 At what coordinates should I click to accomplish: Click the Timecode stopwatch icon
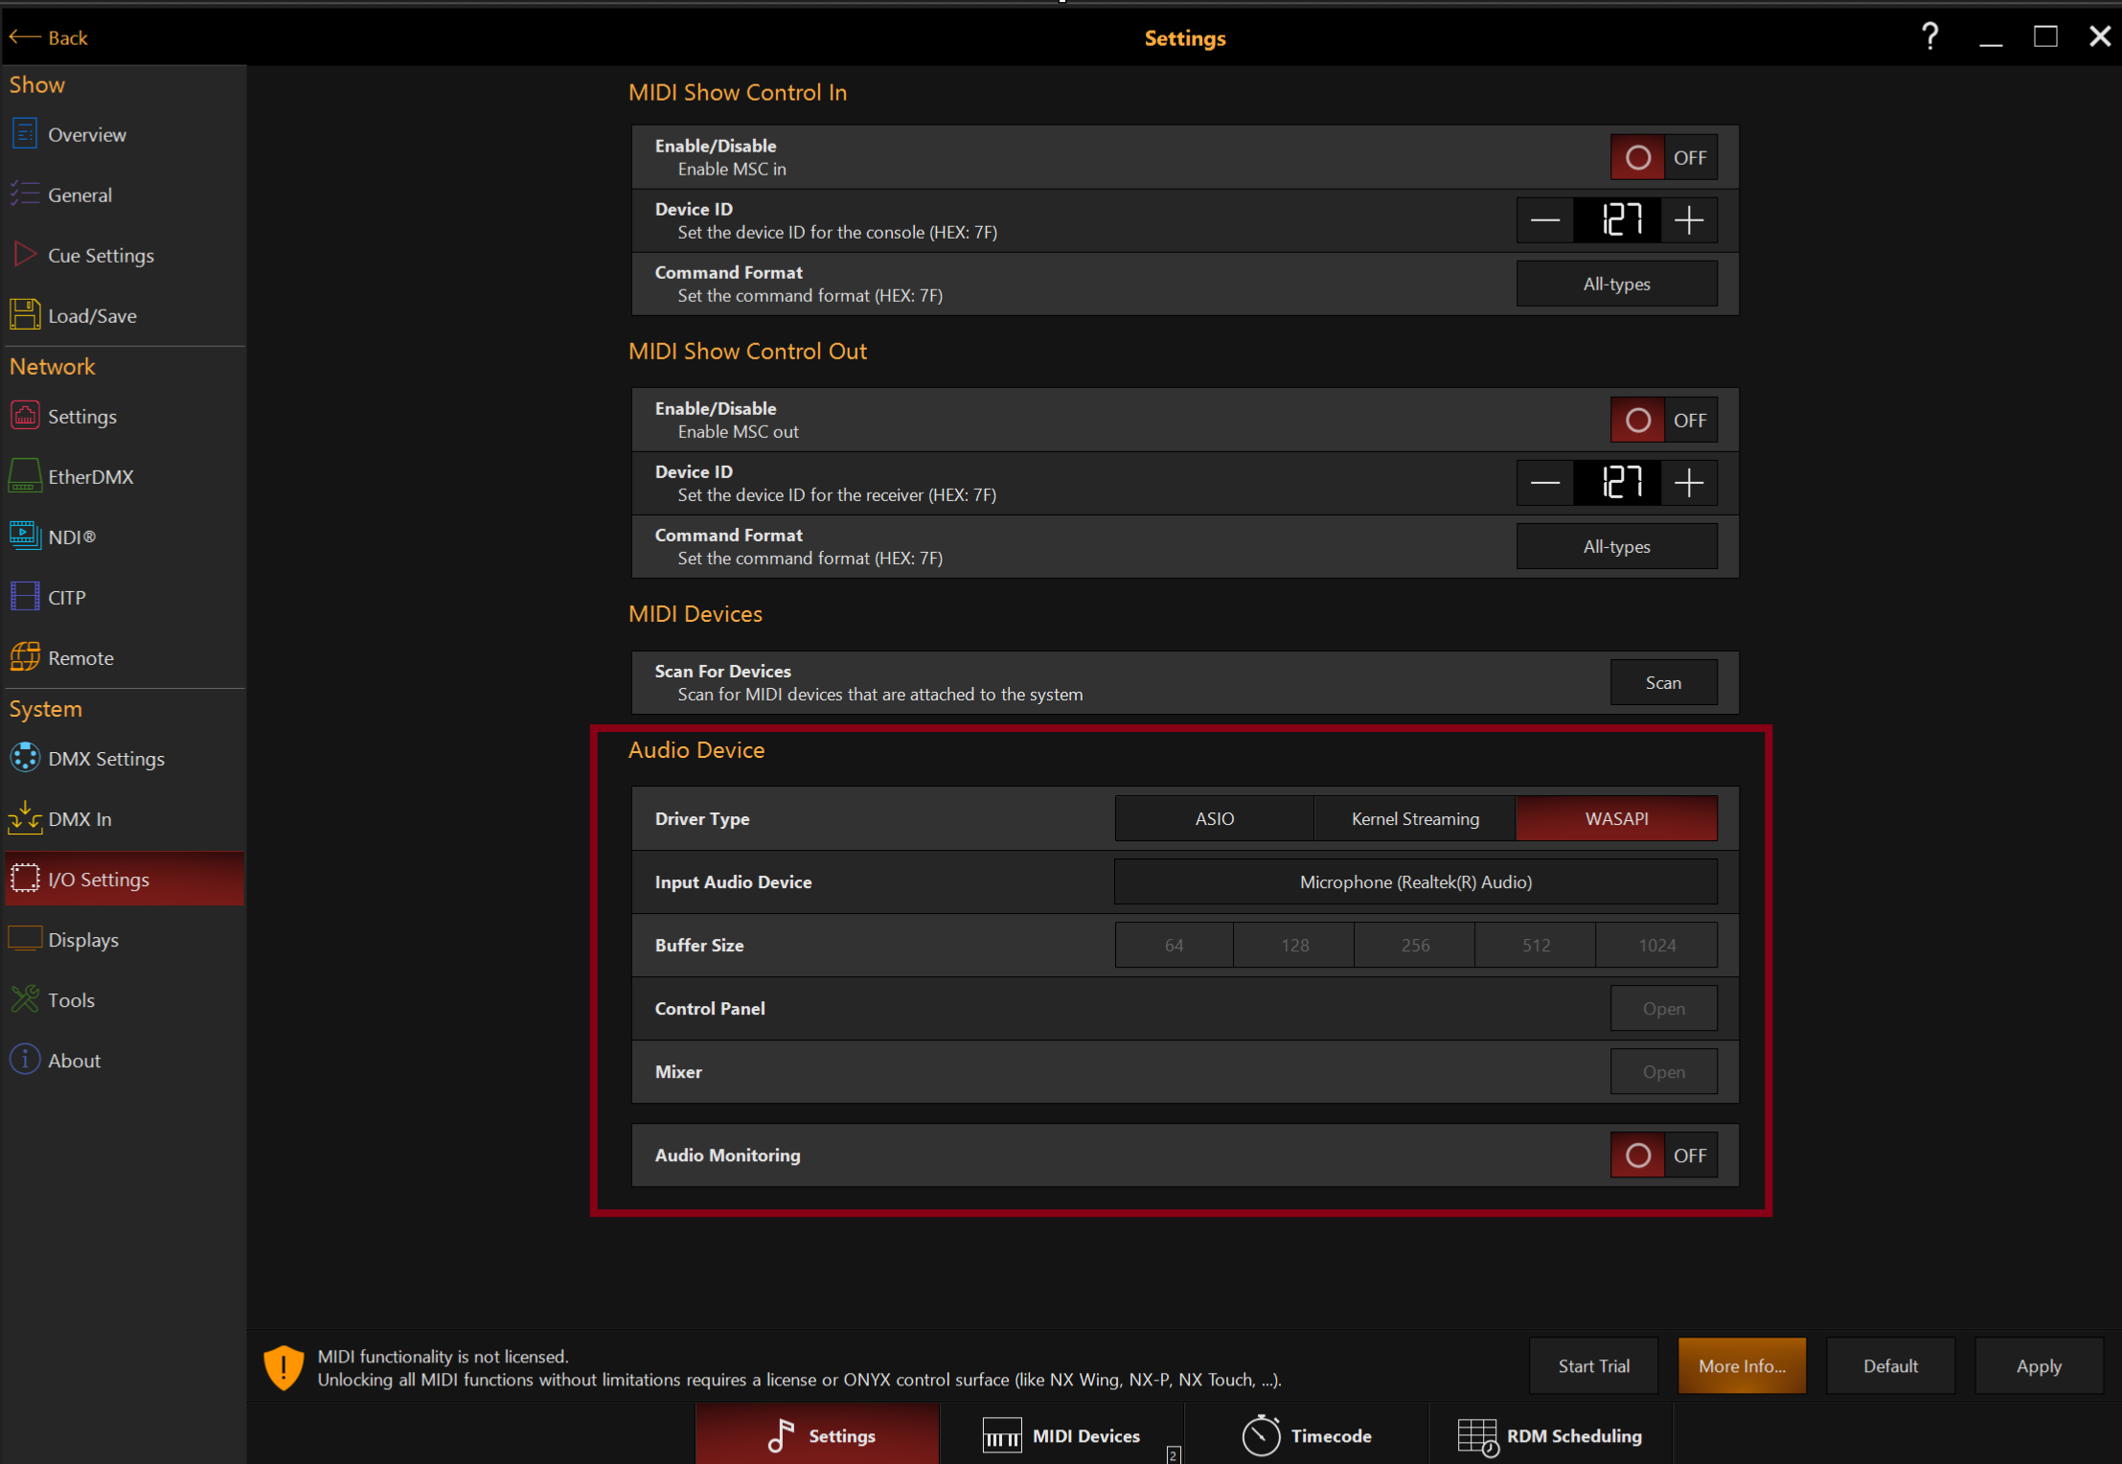coord(1261,1435)
